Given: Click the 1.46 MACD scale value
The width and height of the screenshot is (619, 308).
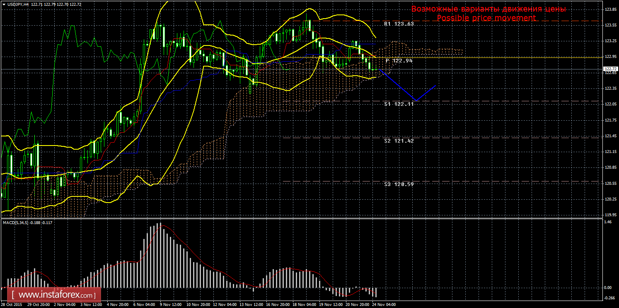Looking at the screenshot, I should 607,222.
